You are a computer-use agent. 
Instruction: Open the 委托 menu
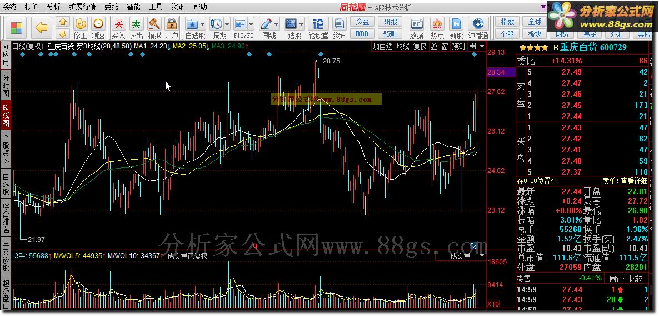tap(111, 7)
